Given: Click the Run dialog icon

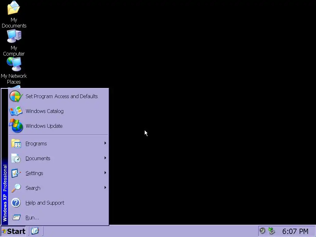Looking at the screenshot, I should [x=16, y=218].
